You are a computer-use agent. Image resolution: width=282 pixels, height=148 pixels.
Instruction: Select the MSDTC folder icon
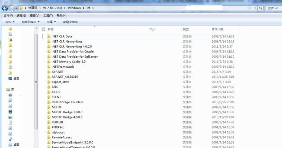pos(49,107)
